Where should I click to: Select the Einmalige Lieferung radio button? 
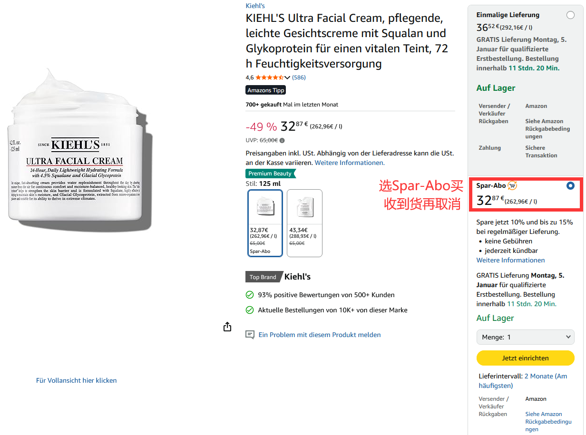570,15
